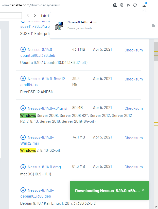Click download icon beside Nessus-8.14.0.dmg
158x209 pixels.
(23, 166)
